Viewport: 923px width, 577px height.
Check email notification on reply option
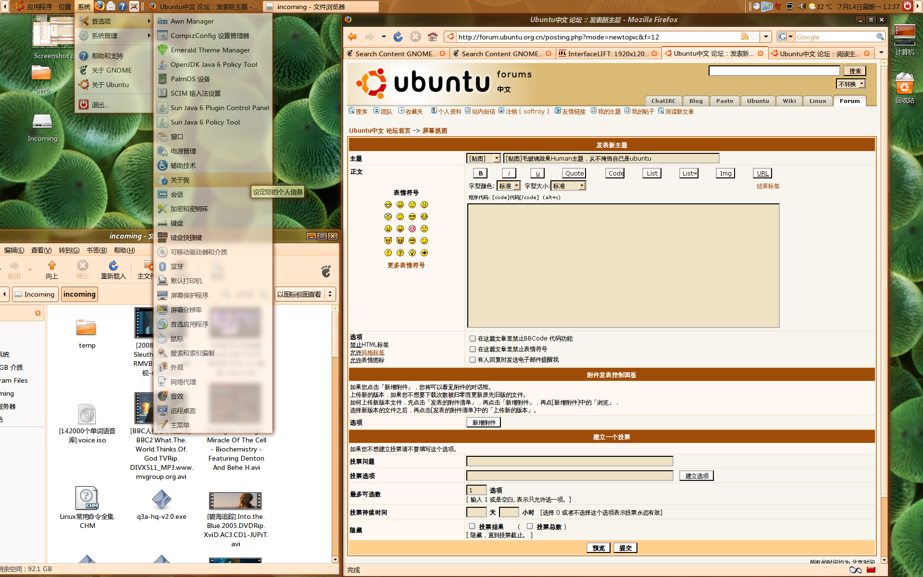pyautogui.click(x=473, y=360)
